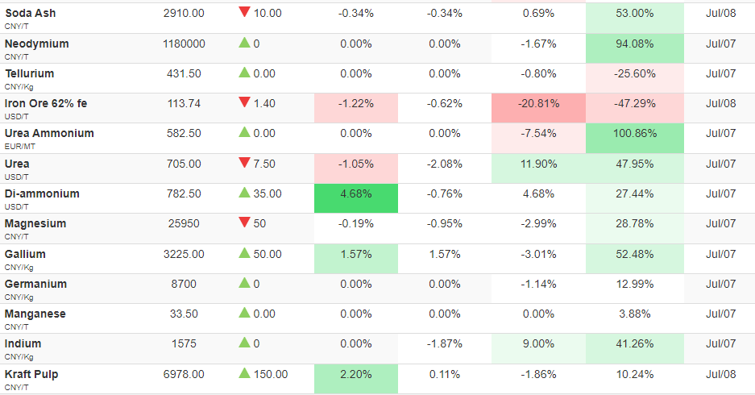Click the green up arrow for Di-ammonium

[244, 193]
